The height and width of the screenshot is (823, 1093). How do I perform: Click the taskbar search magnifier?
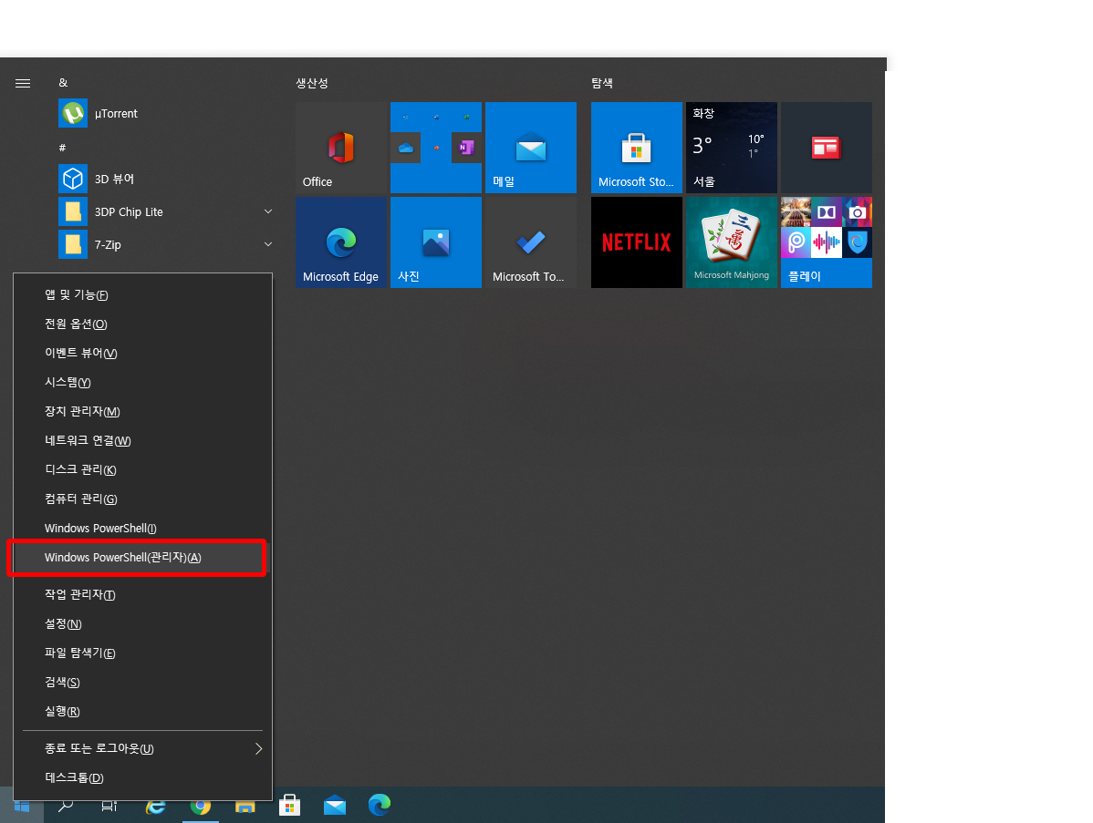click(66, 806)
